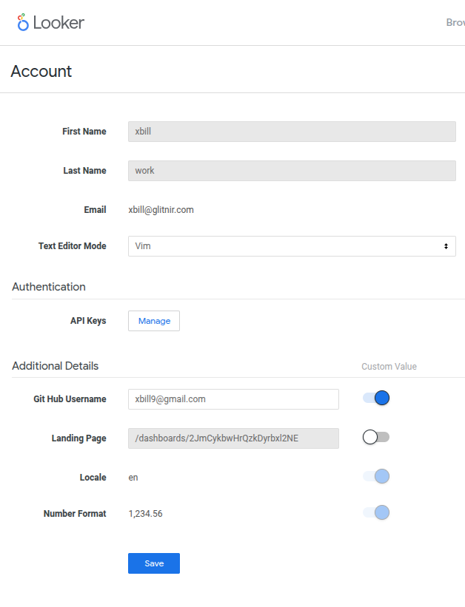Toggle the Locale custom value switch
The width and height of the screenshot is (465, 607).
[x=376, y=476]
